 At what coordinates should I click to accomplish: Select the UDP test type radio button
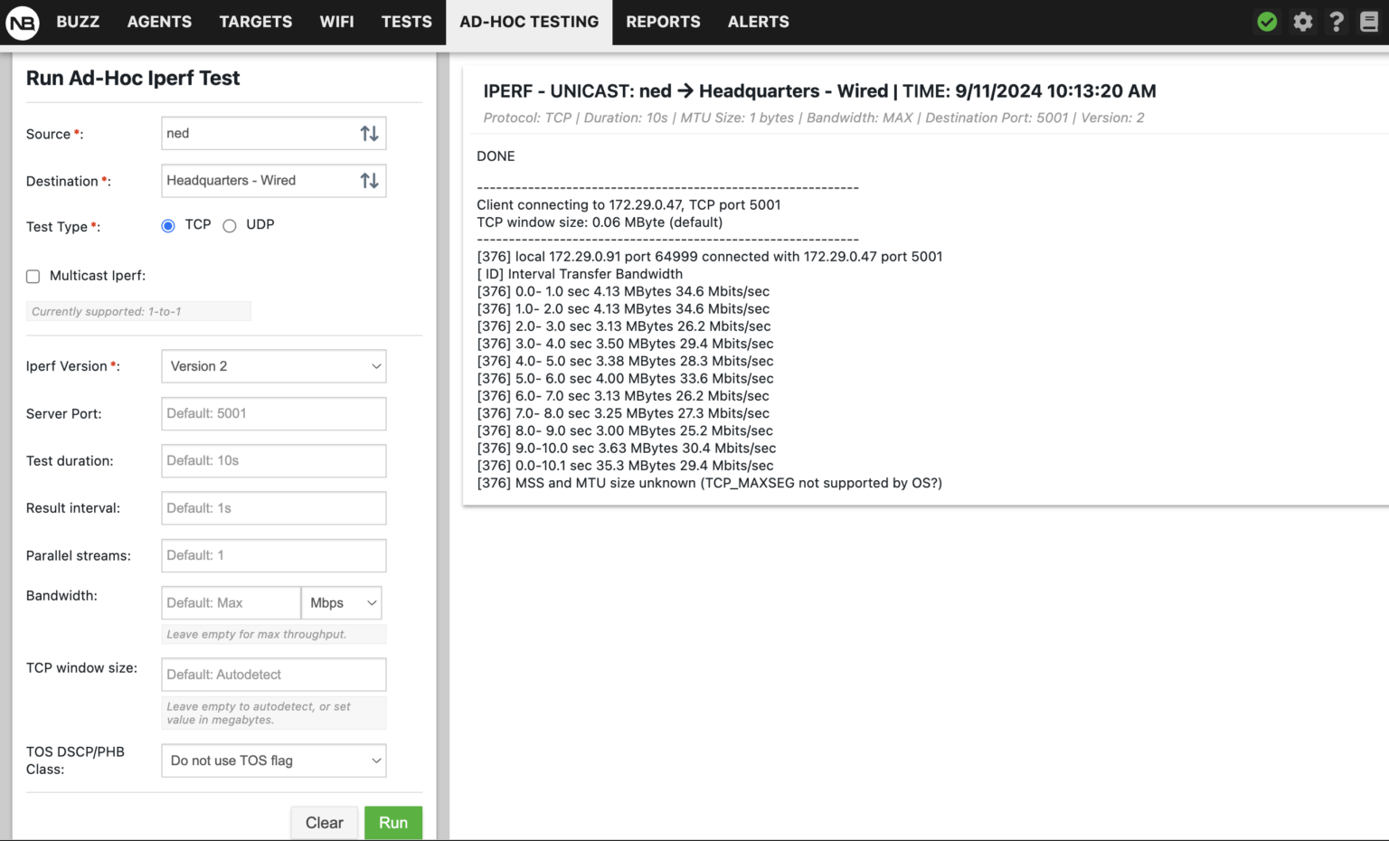(230, 225)
